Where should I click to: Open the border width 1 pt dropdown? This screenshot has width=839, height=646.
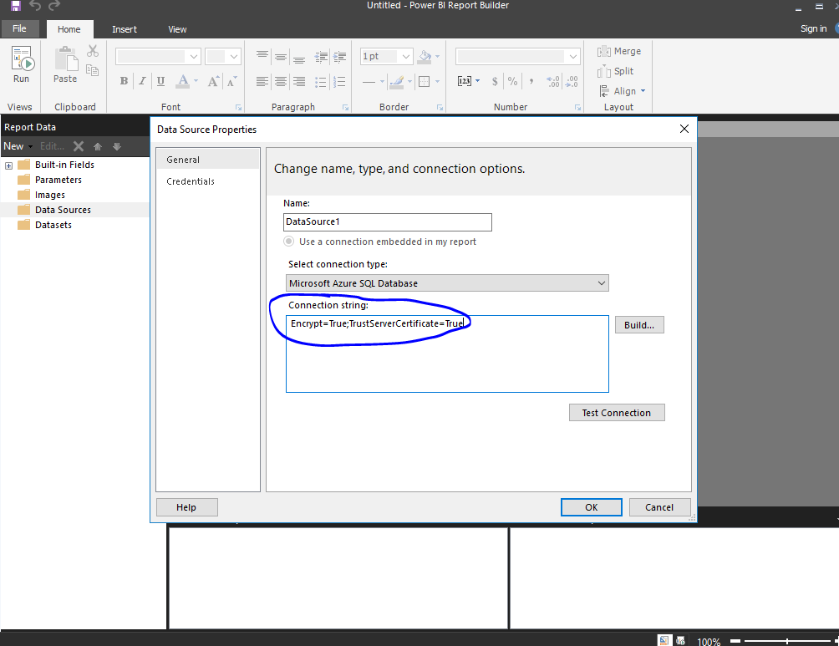point(406,56)
